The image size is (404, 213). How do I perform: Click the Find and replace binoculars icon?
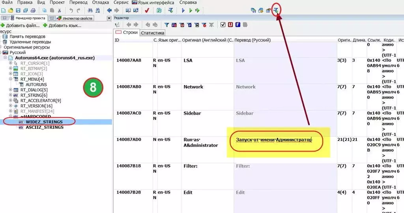(x=97, y=11)
